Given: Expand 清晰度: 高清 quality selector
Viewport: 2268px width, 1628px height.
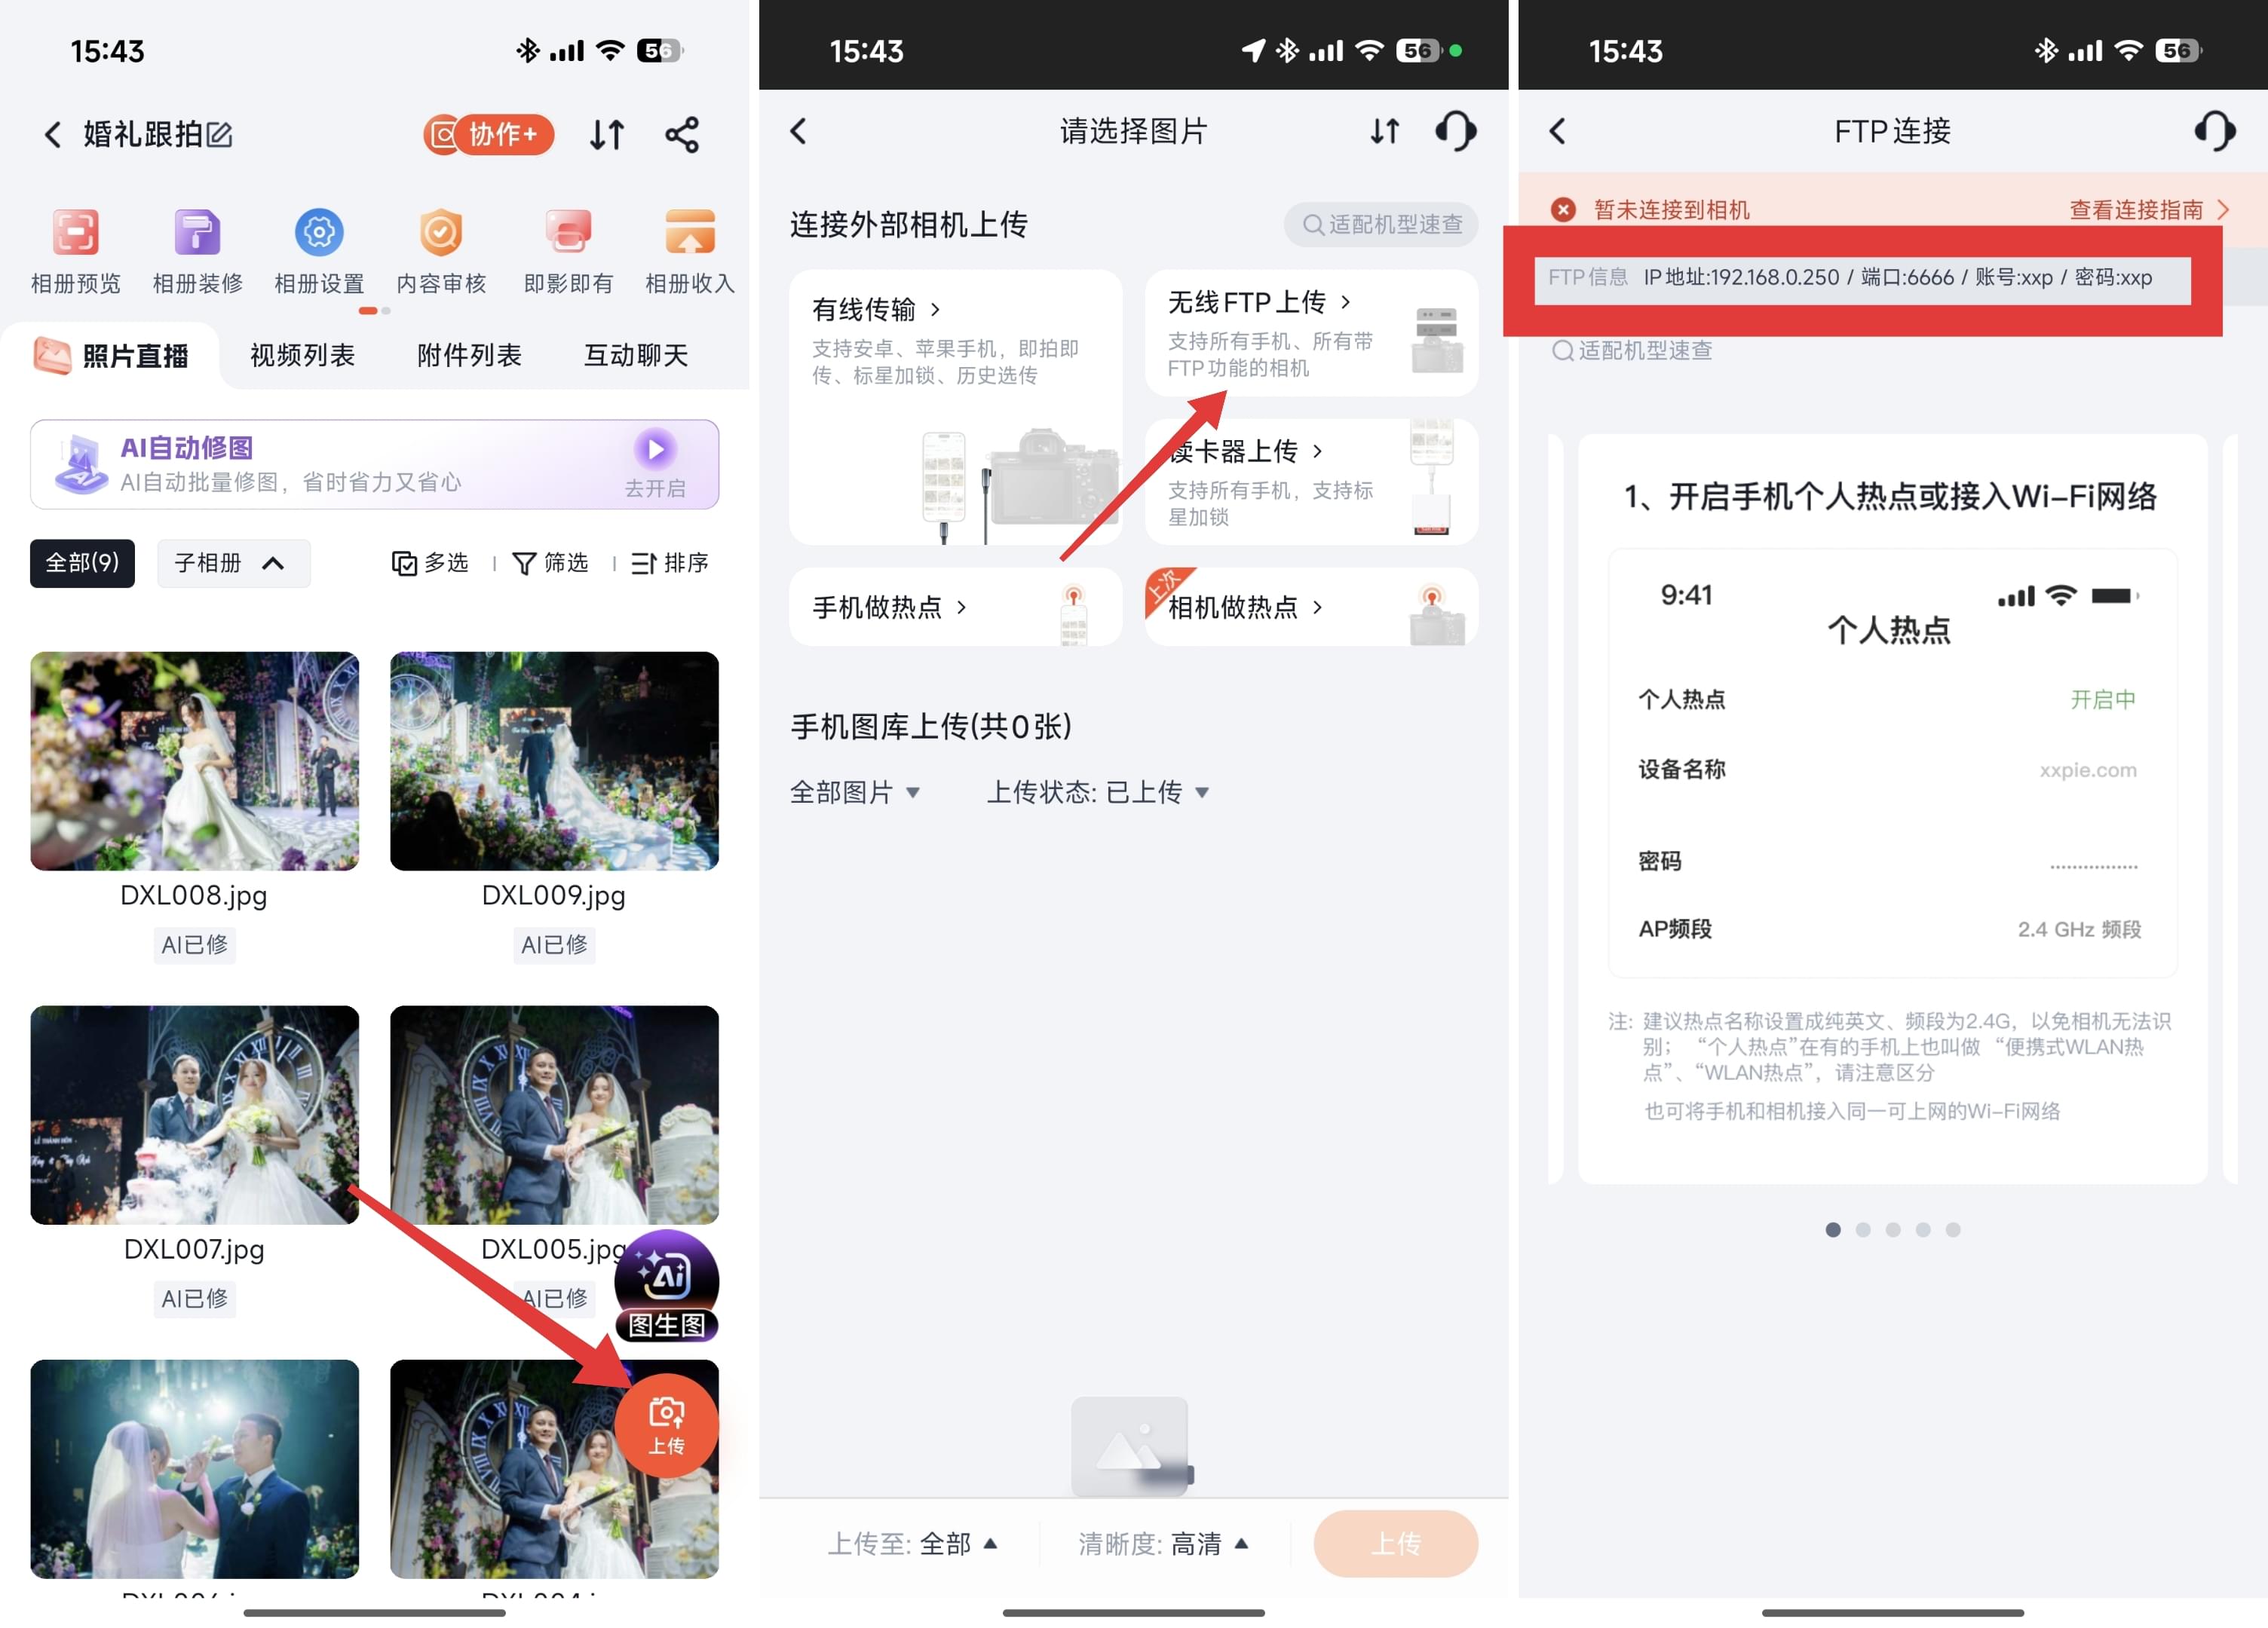Looking at the screenshot, I should [1163, 1544].
